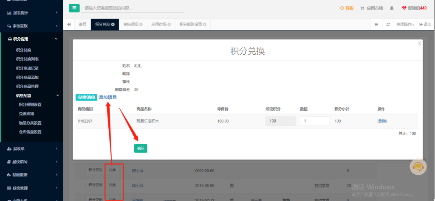435x201 pixels.
Task: Open 陆小凤 link in 0000-00-00 row
Action: tap(138, 171)
